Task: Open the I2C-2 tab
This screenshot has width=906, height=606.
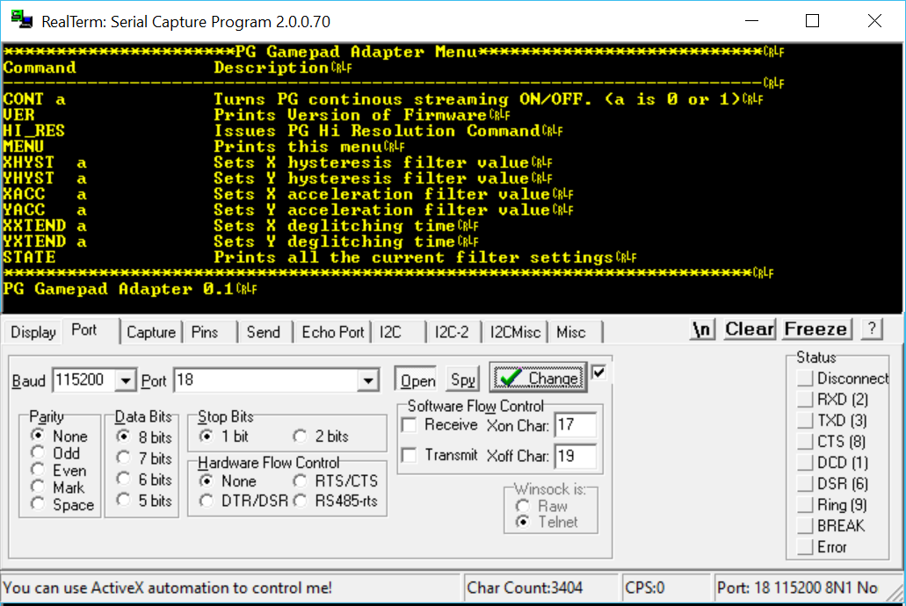Action: tap(452, 332)
